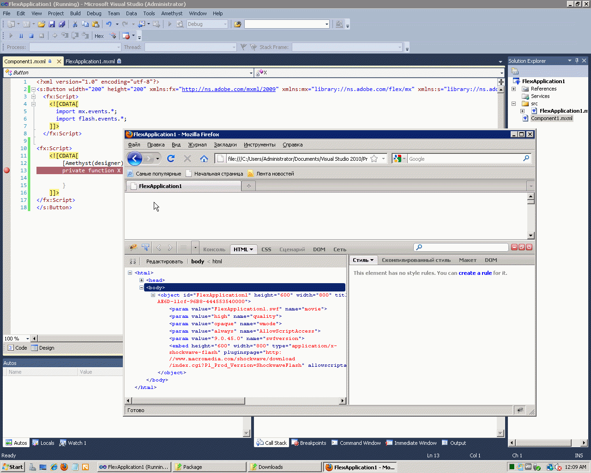Click Firefox home button icon
The image size is (591, 473).
click(x=204, y=158)
